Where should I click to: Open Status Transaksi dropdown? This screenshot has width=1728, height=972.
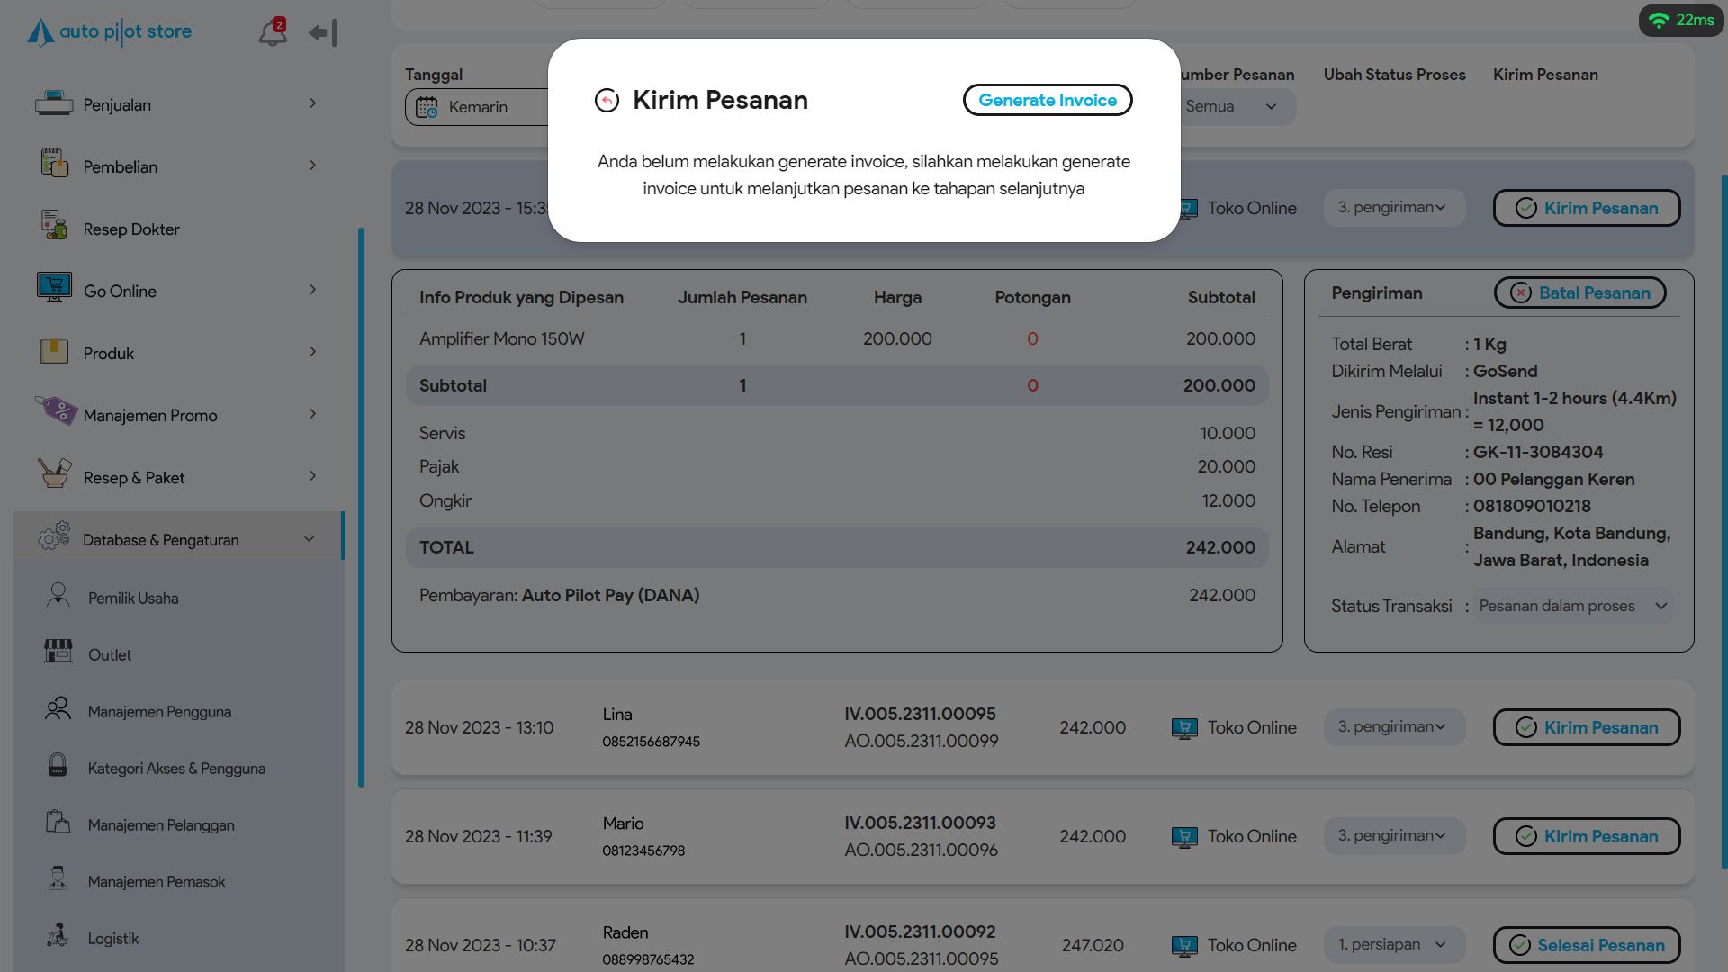(1573, 607)
